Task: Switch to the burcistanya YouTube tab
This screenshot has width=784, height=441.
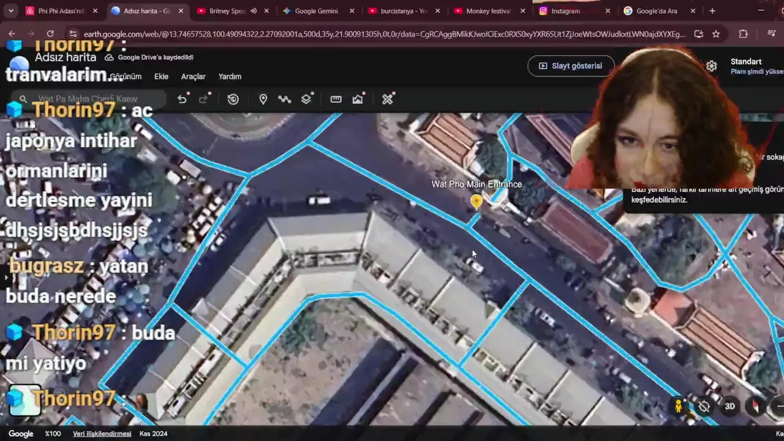Action: pos(404,11)
